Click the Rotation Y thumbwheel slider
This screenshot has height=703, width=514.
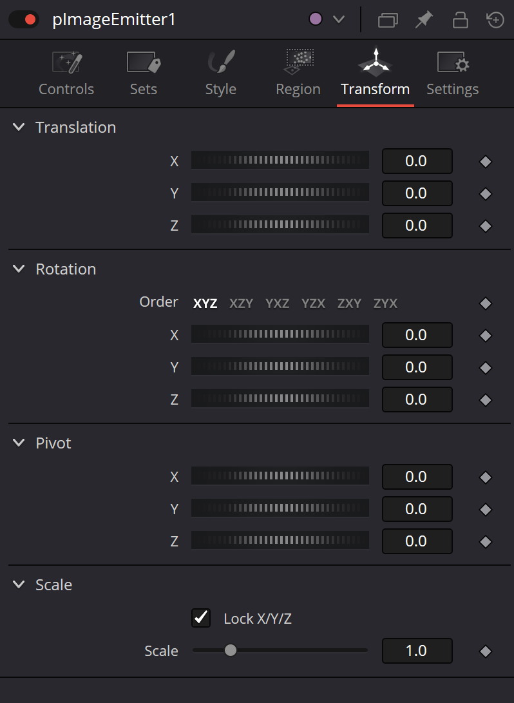point(280,367)
